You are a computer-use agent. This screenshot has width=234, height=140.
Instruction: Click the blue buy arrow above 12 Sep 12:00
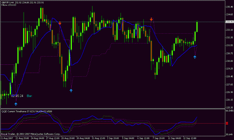coord(195,57)
